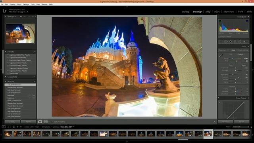Viewport: 254px width, 143px height.
Task: Open the Library module
Action: tap(185, 12)
